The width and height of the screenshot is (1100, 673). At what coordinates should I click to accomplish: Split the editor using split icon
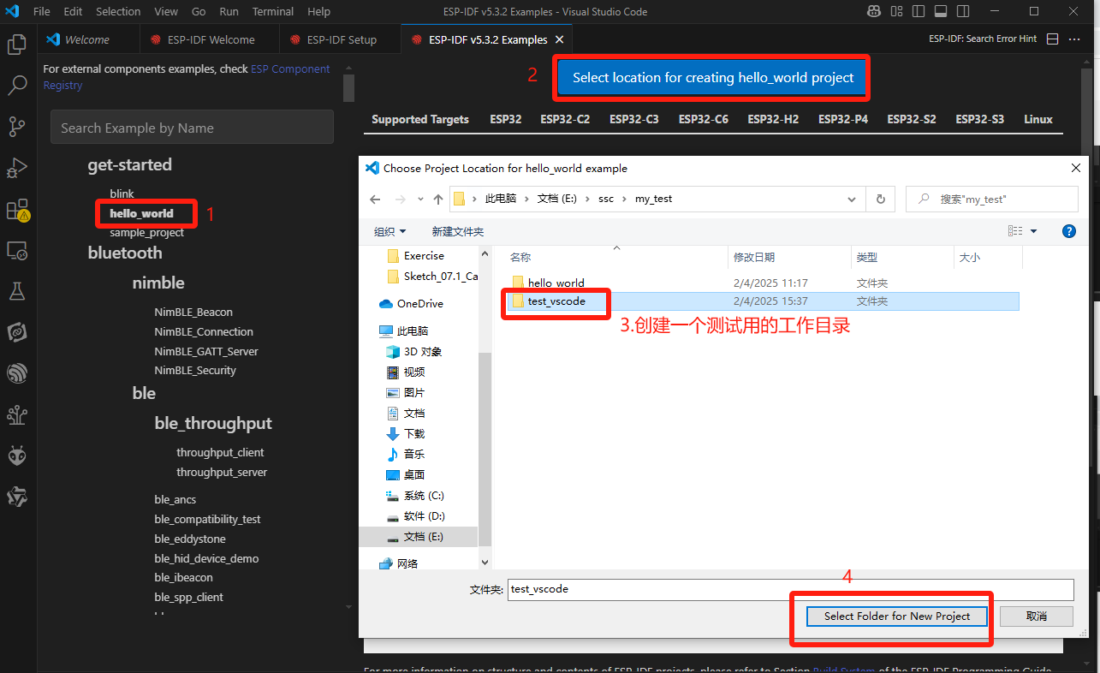point(1053,39)
